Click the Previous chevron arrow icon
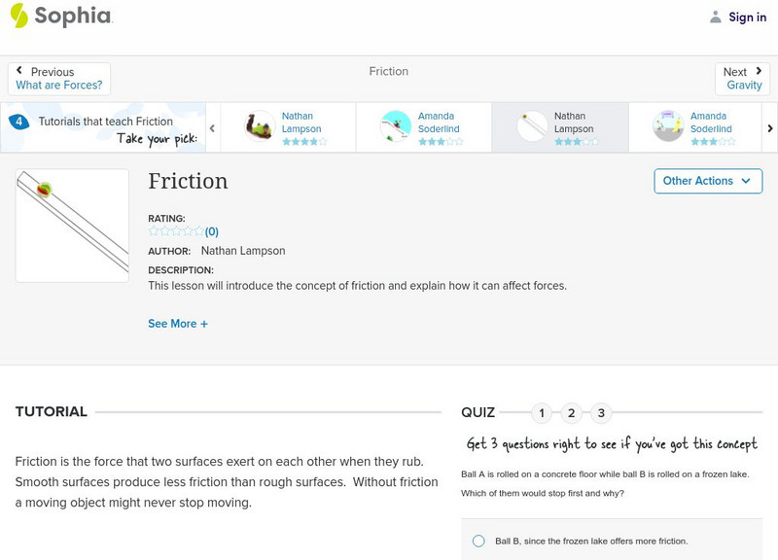Screen dimensions: 778x560 click(x=19, y=71)
